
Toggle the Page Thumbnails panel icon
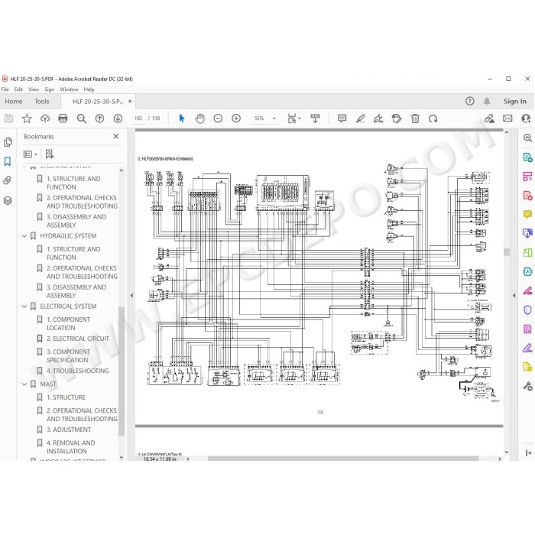point(8,142)
